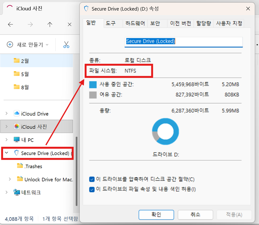Click the 확인 button
The height and width of the screenshot is (225, 259).
click(x=156, y=215)
